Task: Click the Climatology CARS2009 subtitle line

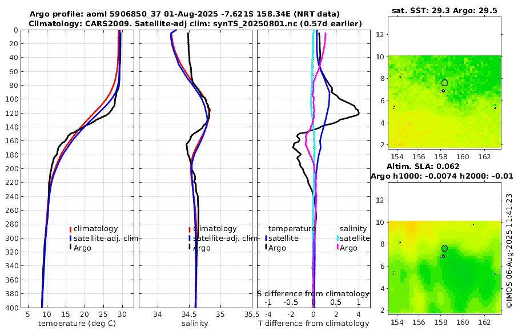Action: click(195, 23)
